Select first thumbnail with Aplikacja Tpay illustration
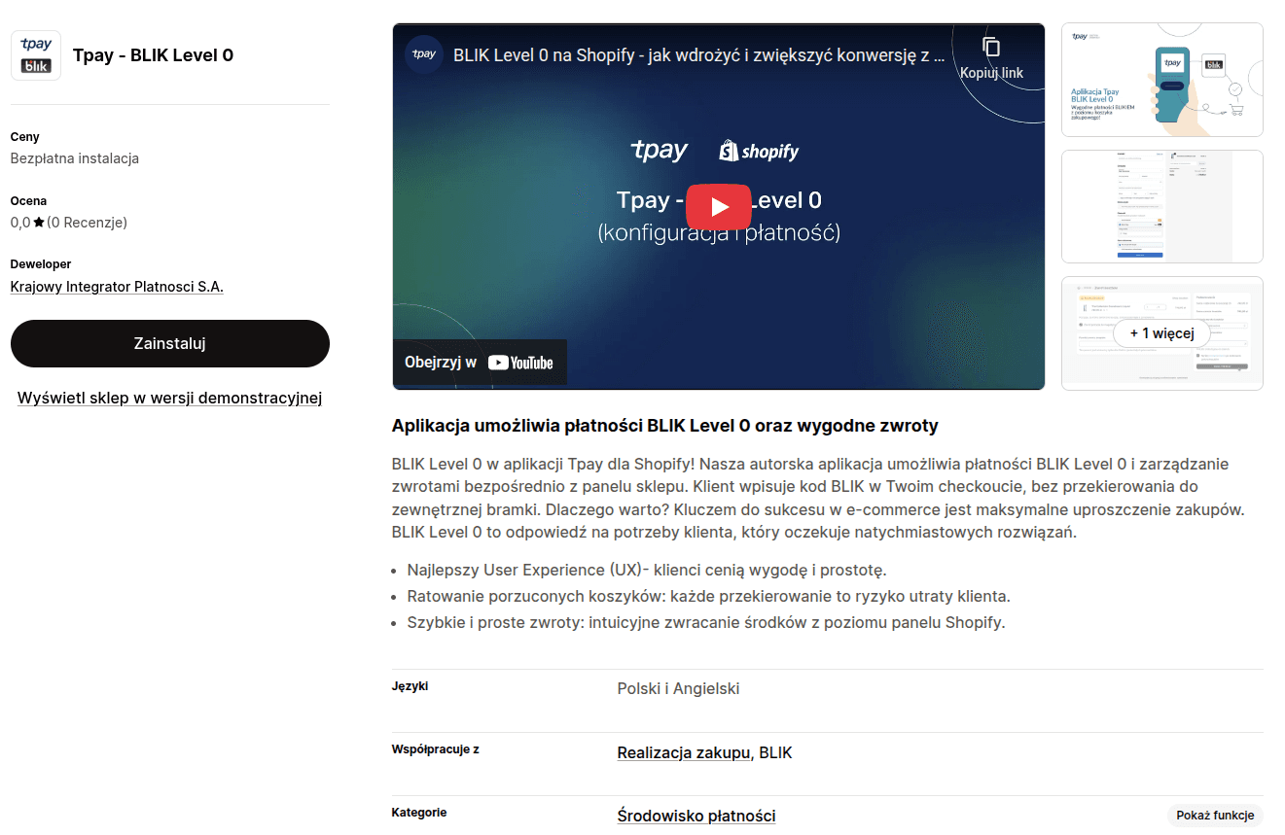Screen dimensions: 1285x835 [1161, 80]
